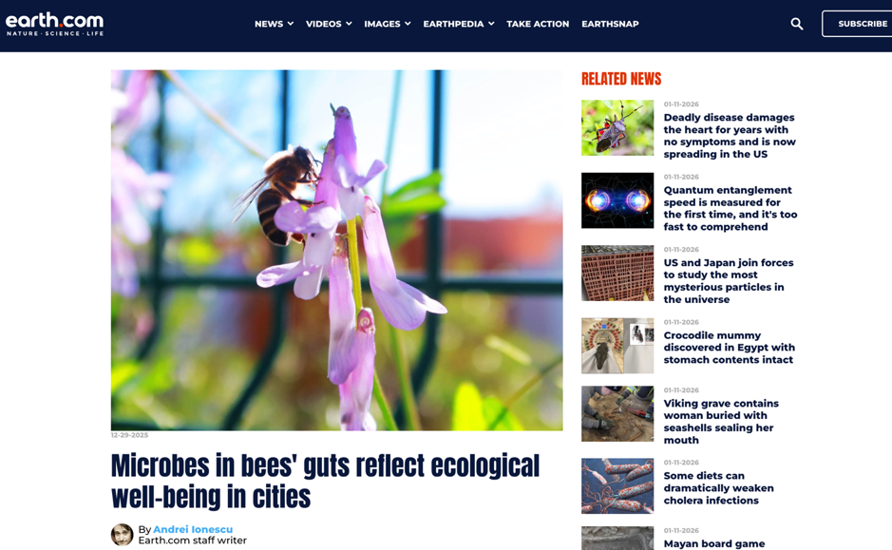
Task: Open the Viking grave thumbnail
Action: click(x=617, y=413)
